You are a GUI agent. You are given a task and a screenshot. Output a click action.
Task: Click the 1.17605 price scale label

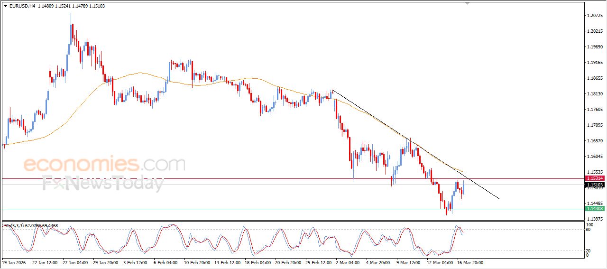pyautogui.click(x=594, y=110)
